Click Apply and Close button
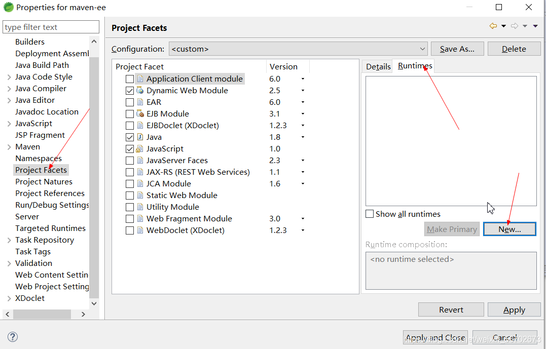 click(435, 337)
